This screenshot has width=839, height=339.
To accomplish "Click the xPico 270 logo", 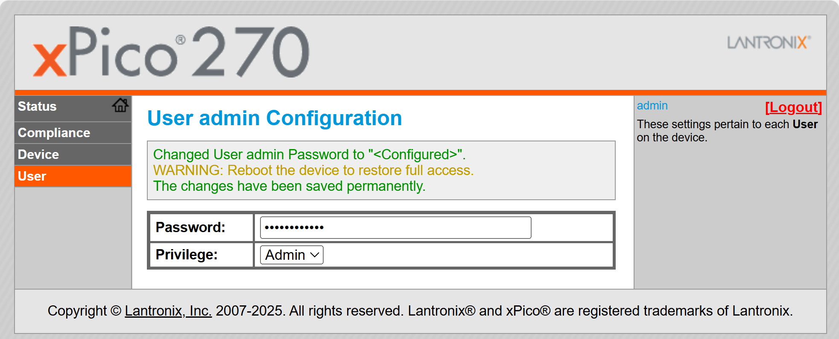I will [x=171, y=51].
